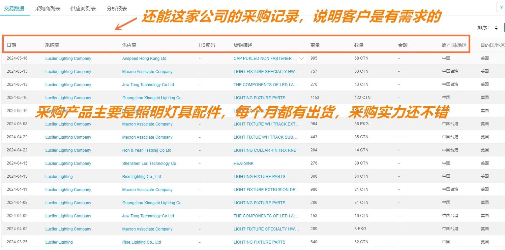Open the CAP PUKLED NON FASTENER description
Image resolution: width=505 pixels, height=250 pixels.
[x=265, y=59]
